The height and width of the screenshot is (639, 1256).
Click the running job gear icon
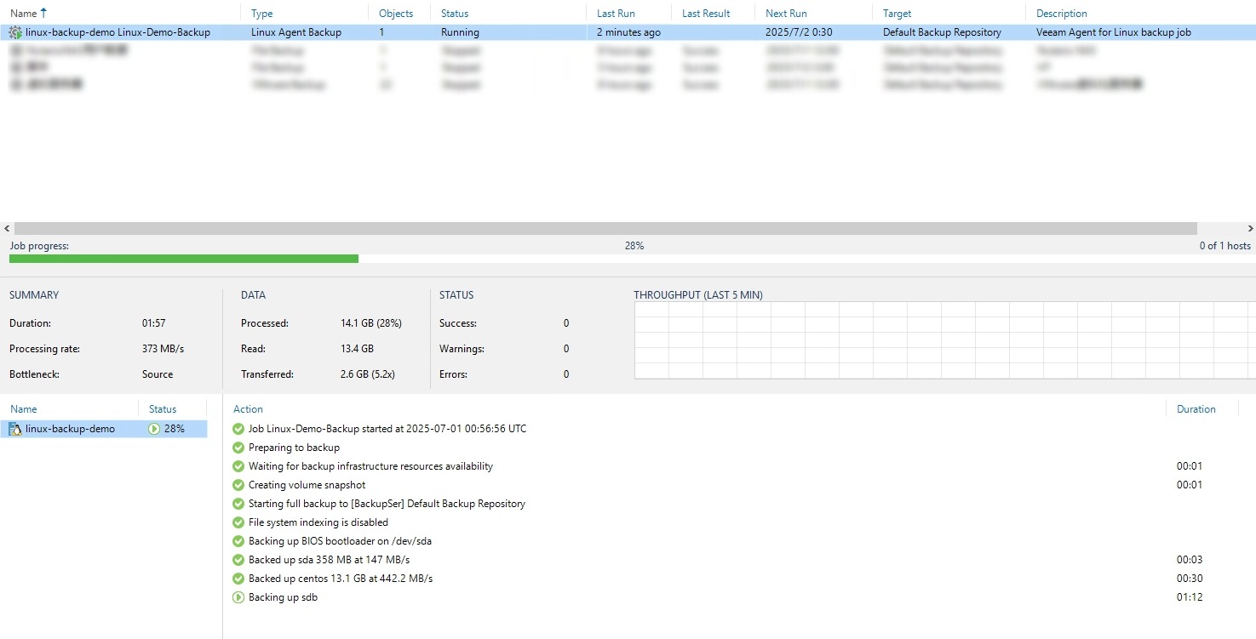[x=15, y=32]
